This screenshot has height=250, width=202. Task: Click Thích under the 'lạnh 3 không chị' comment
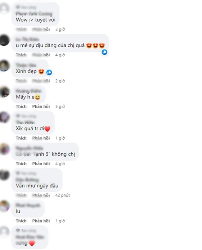21,164
